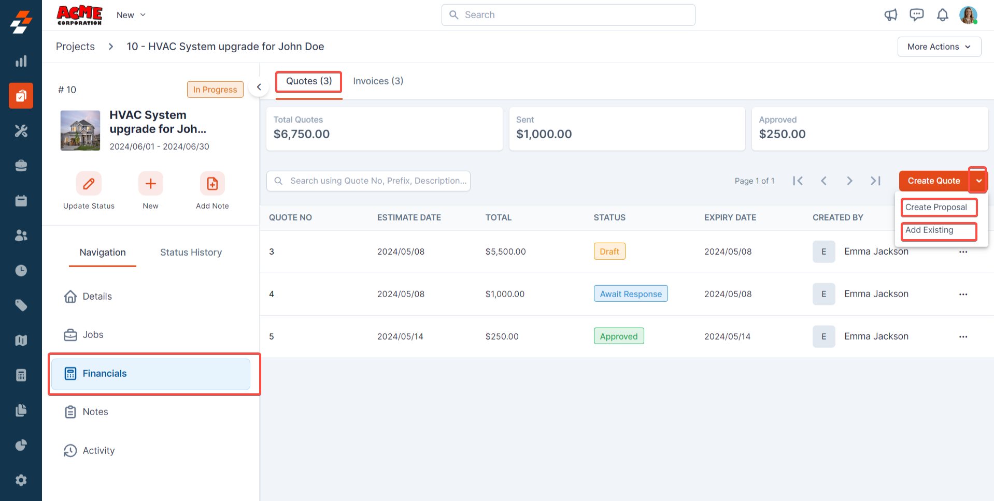Click the Create Quote button
Screen dimensions: 994x501
(x=933, y=181)
